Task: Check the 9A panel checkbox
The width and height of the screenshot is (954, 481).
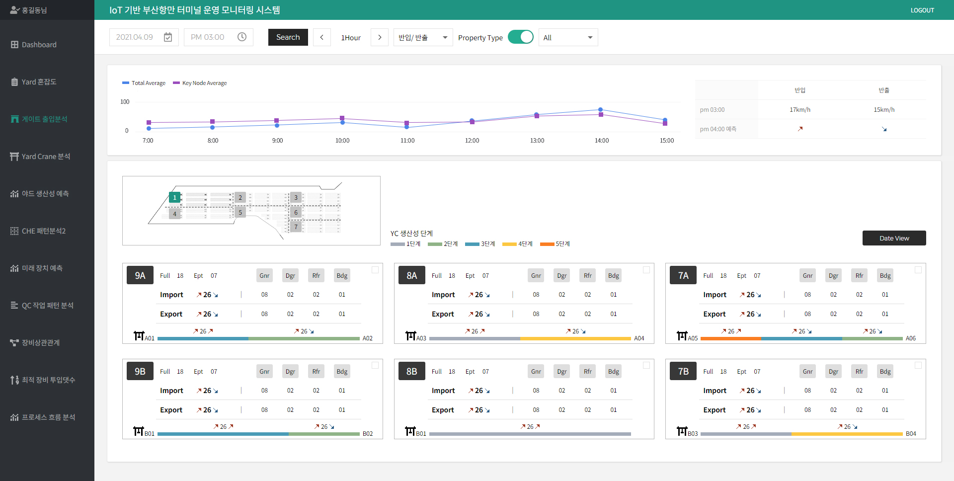Action: click(375, 270)
